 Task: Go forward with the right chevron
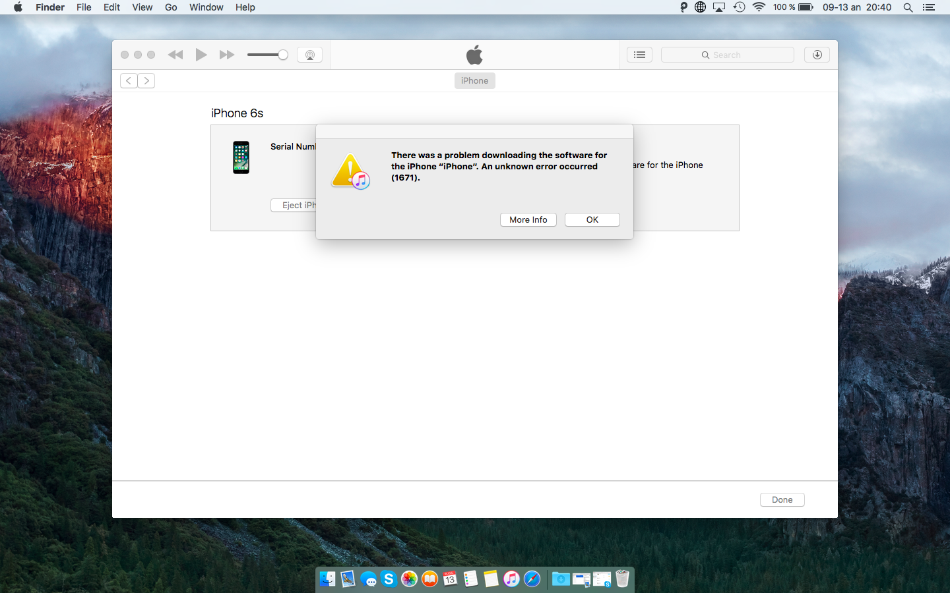pos(146,80)
